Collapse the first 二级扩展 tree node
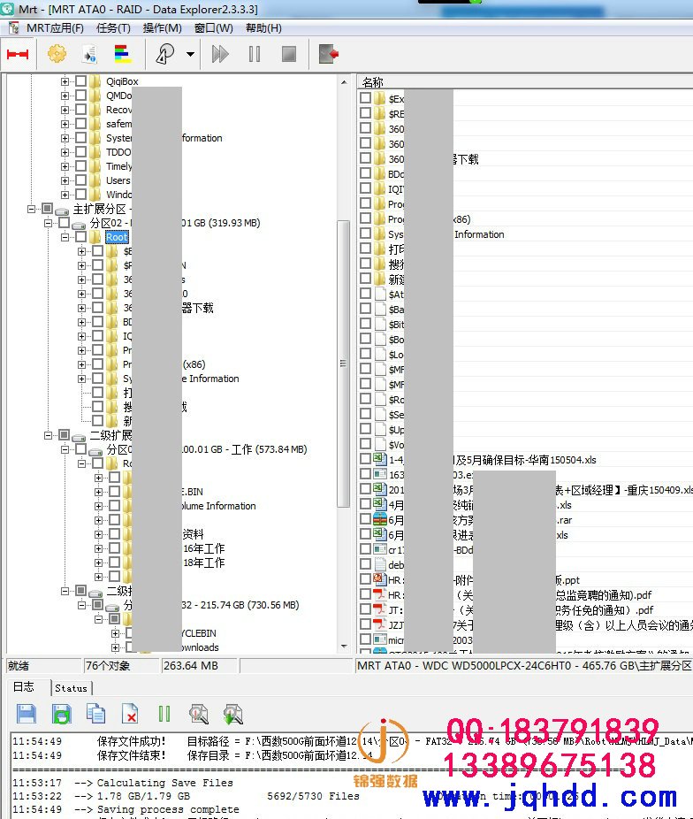 48,435
